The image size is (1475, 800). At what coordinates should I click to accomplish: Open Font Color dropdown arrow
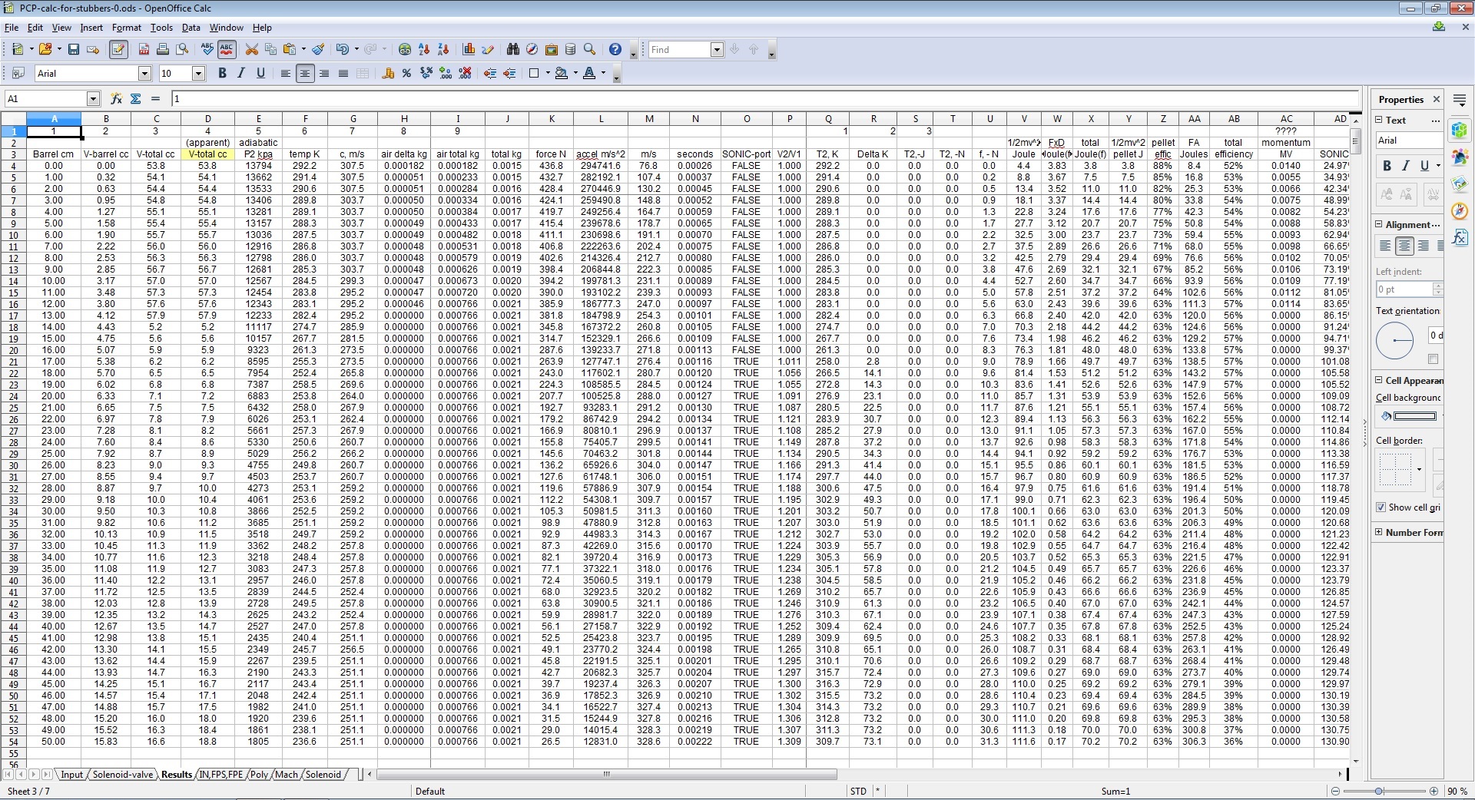click(603, 74)
